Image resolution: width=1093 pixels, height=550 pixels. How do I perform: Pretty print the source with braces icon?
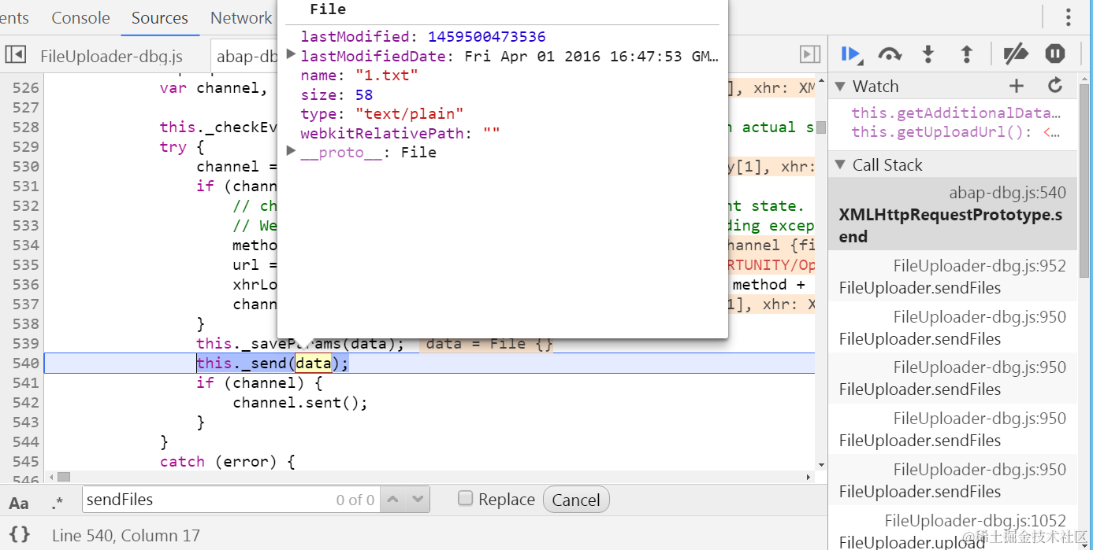click(x=20, y=534)
